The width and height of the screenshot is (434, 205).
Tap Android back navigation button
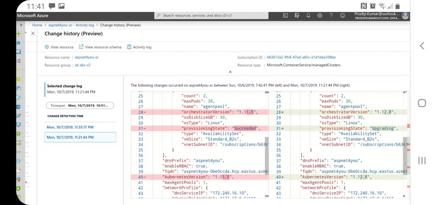[x=422, y=46]
